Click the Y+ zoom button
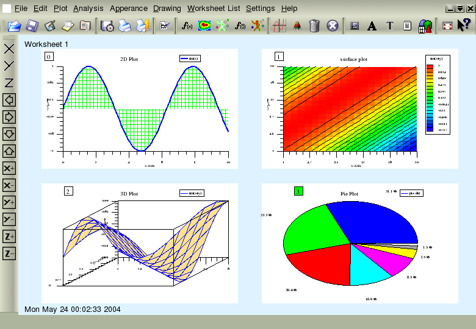The height and width of the screenshot is (329, 476). (9, 202)
